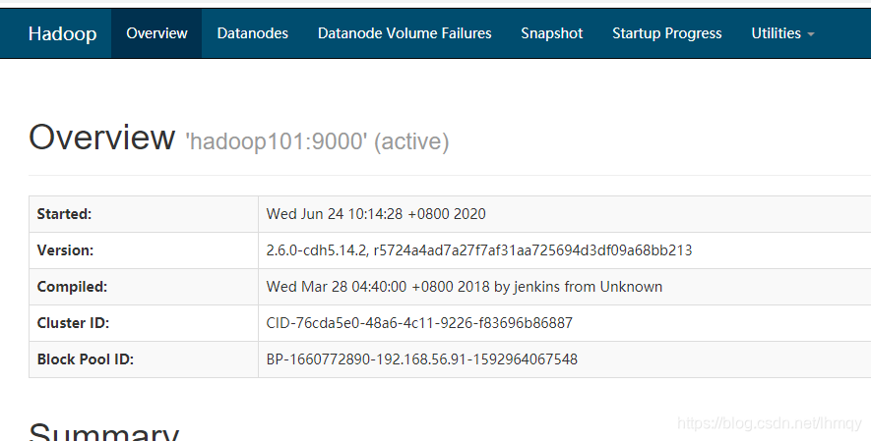Screen dimensions: 871x441
Task: Click the Hadoop brand link
Action: click(x=62, y=33)
